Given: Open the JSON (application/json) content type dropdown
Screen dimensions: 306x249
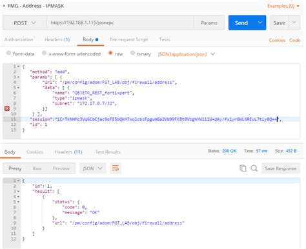Looking at the screenshot, I should (x=187, y=54).
